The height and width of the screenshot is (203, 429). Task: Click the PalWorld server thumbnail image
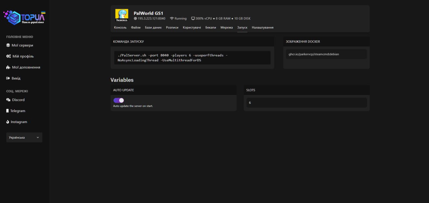click(x=122, y=15)
